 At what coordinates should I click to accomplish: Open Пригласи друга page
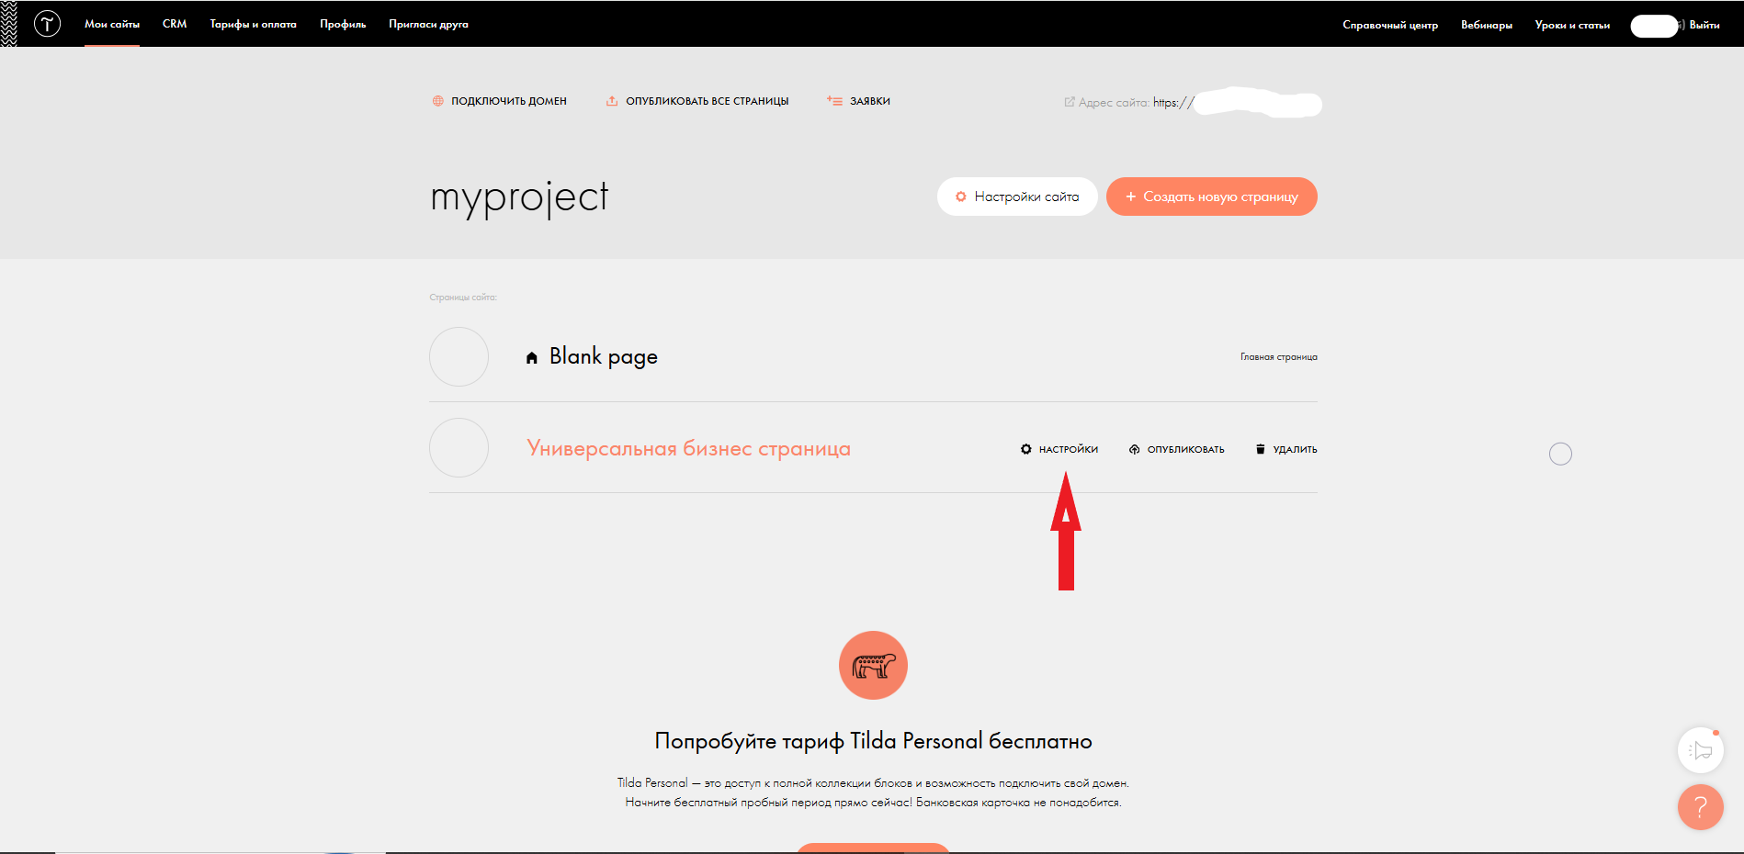pyautogui.click(x=428, y=25)
